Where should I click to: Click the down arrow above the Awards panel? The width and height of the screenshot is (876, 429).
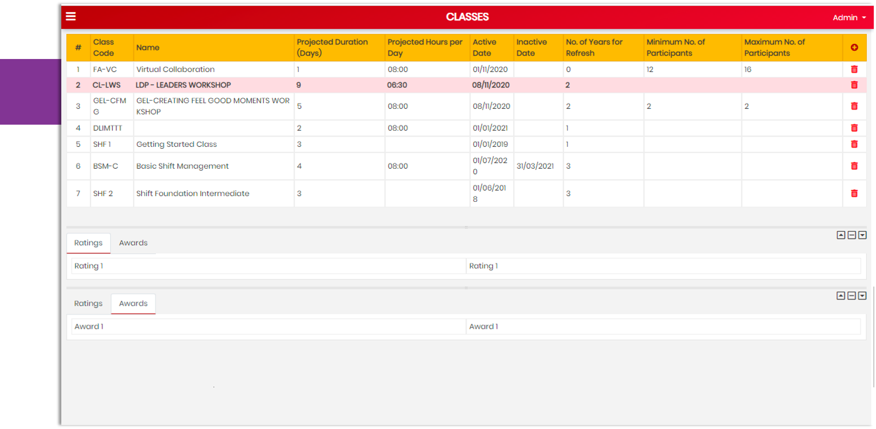862,295
